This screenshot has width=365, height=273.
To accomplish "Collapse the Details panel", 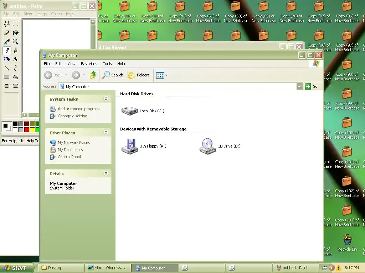I will click(x=106, y=173).
